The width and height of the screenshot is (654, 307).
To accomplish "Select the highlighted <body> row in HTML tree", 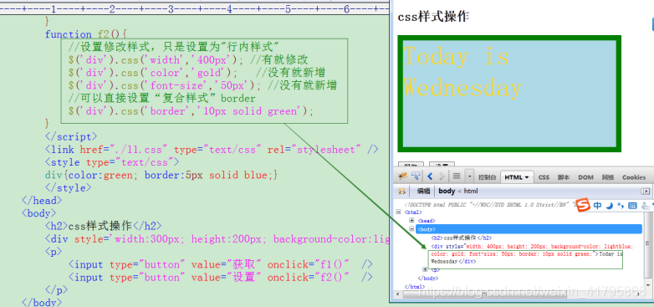I will 529,229.
